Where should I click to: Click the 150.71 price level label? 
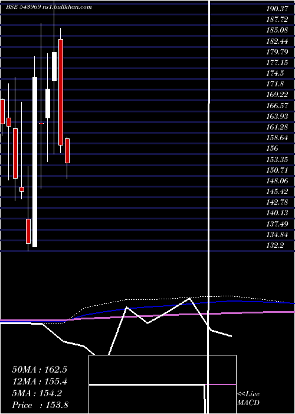(277, 170)
